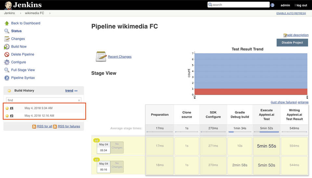Click the Configure gear icon
The image size is (312, 178).
[x=7, y=62]
